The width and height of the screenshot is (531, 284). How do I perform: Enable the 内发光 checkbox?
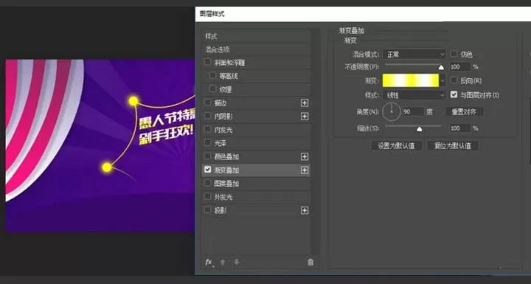[207, 129]
